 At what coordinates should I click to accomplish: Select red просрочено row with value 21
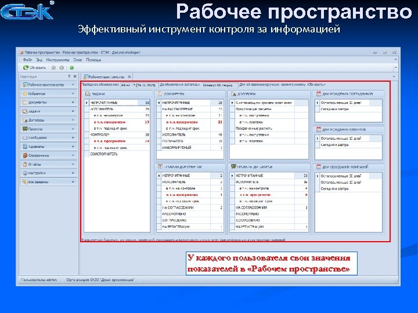coord(190,122)
